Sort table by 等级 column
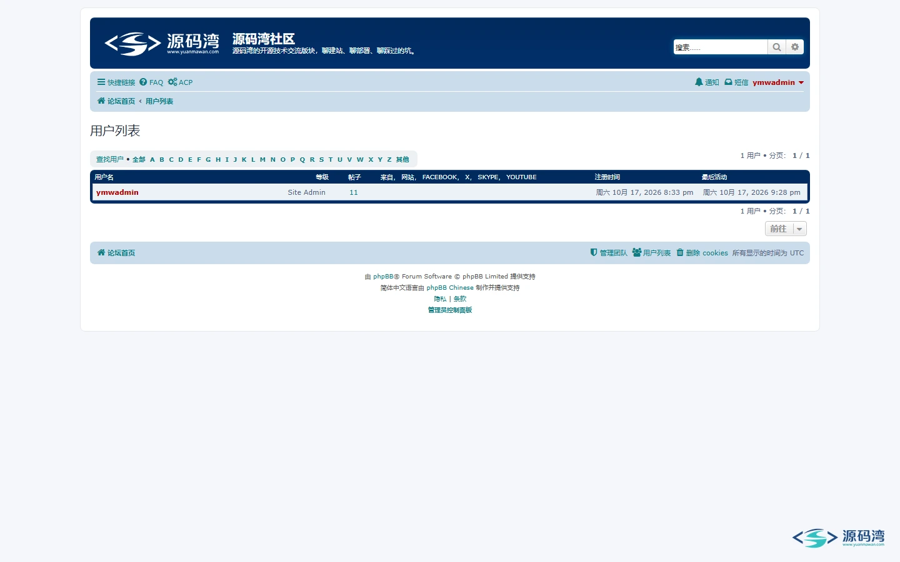The height and width of the screenshot is (562, 900). [x=322, y=177]
